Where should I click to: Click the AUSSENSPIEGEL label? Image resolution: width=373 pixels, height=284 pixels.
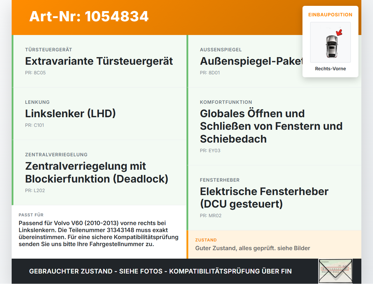[221, 50]
